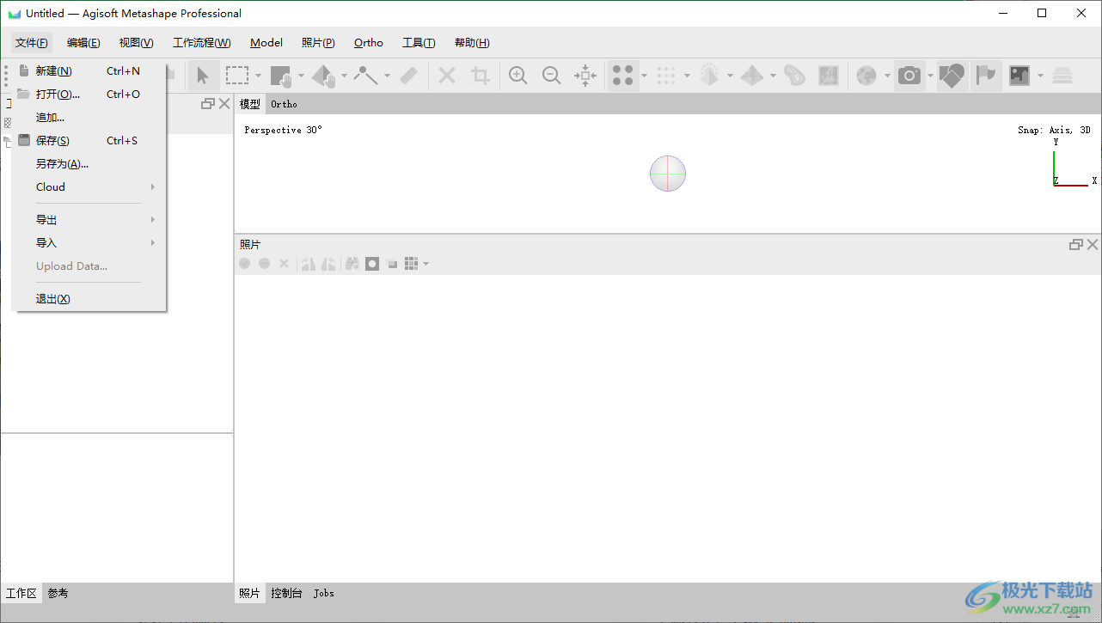The image size is (1102, 623).
Task: Expand the 导入 import submenu
Action: [89, 243]
